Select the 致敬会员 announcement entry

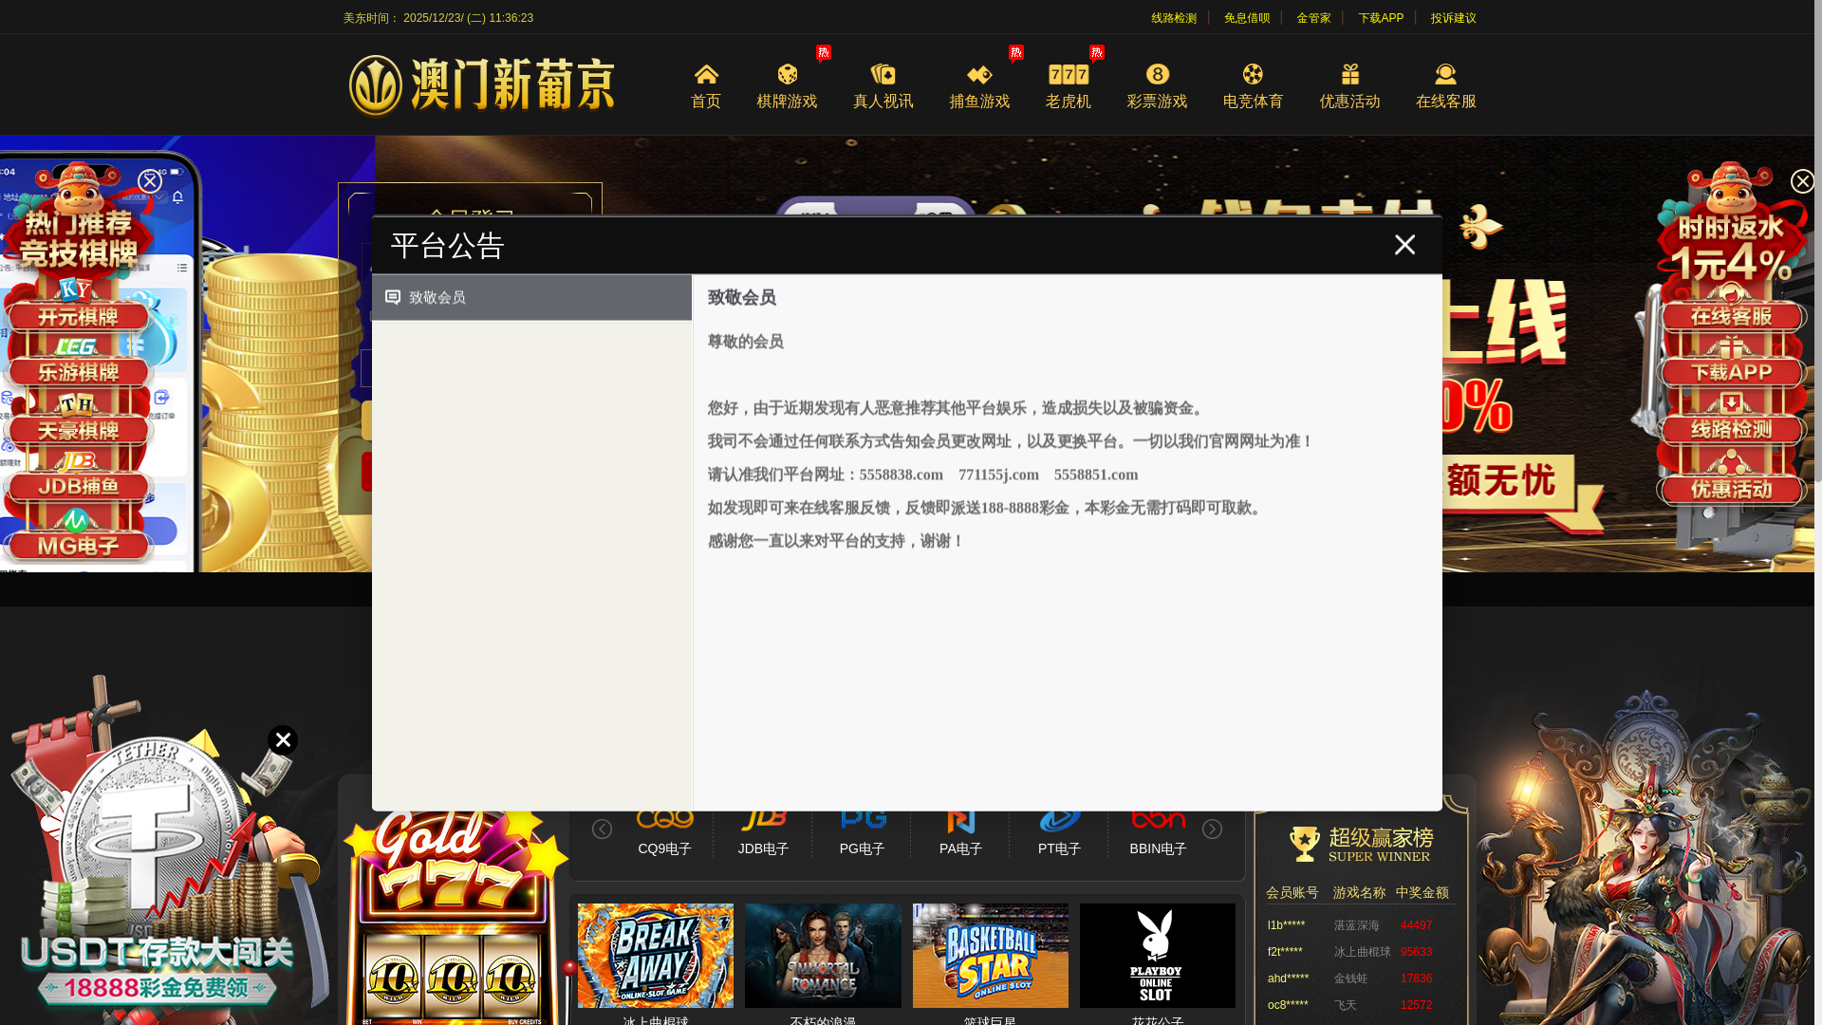click(x=531, y=298)
